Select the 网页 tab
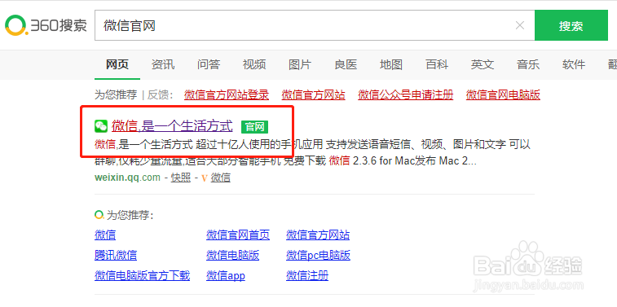 pos(117,64)
